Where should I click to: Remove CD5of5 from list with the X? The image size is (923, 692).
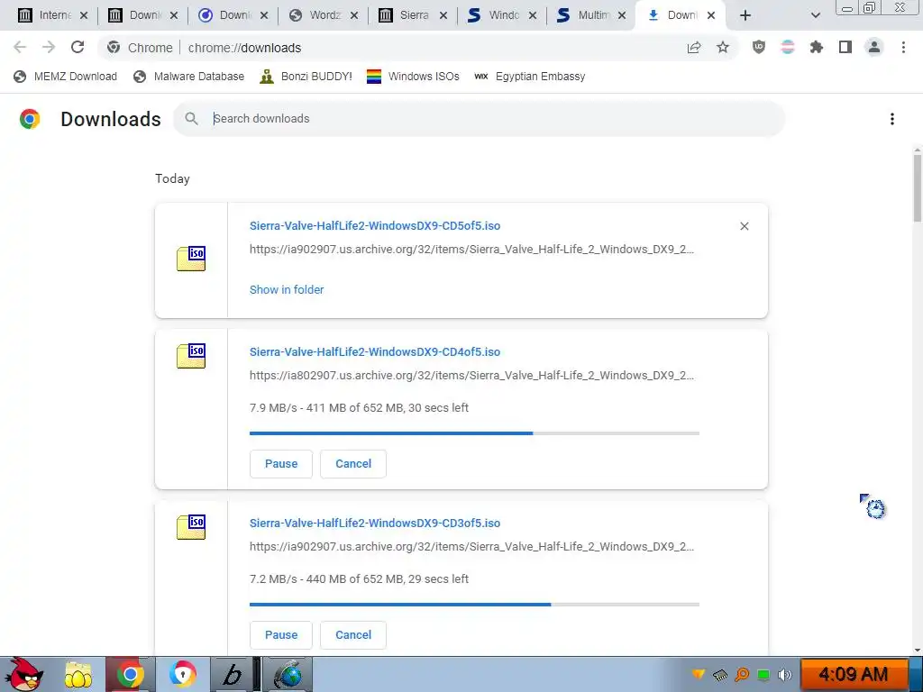pyautogui.click(x=744, y=226)
